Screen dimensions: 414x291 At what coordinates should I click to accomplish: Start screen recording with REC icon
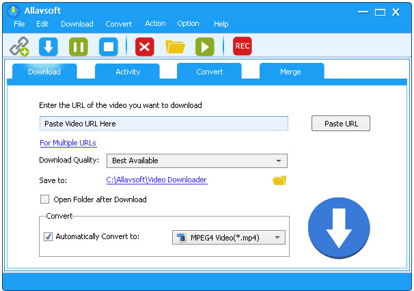pyautogui.click(x=242, y=46)
